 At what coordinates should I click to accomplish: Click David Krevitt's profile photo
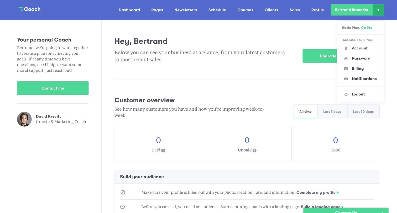click(24, 119)
